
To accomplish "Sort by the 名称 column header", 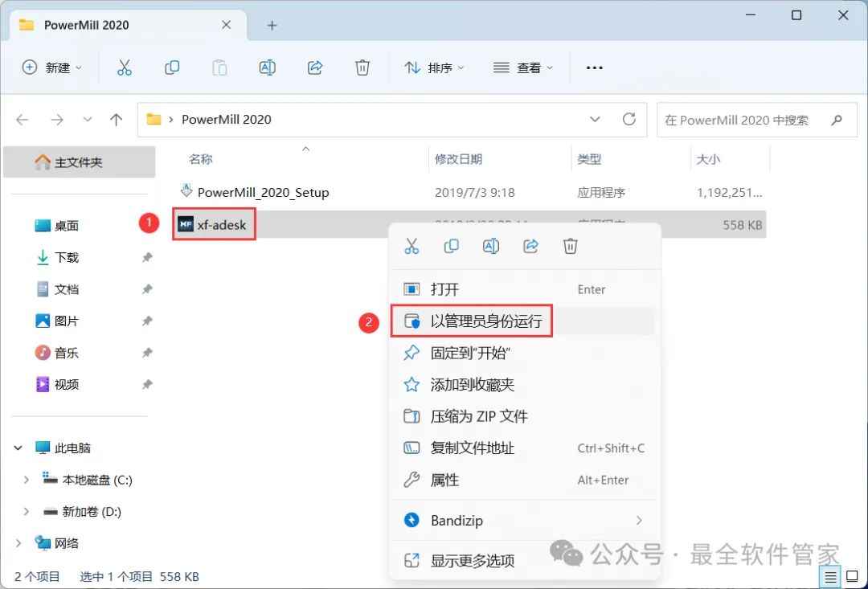I will pyautogui.click(x=200, y=159).
